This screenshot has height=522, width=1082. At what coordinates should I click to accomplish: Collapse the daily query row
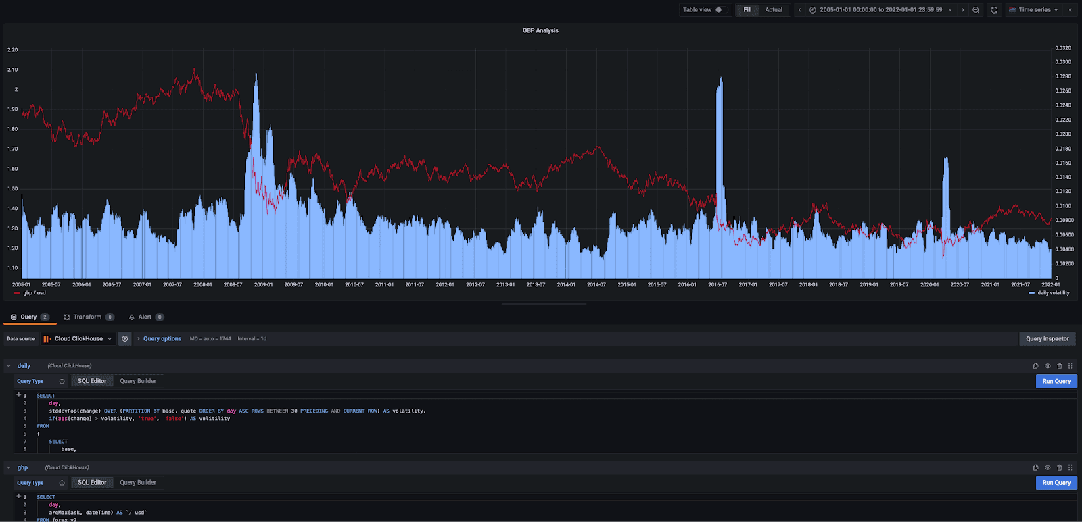coord(9,366)
